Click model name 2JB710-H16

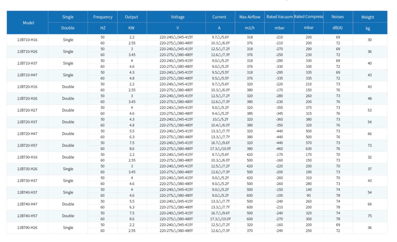[27, 40]
